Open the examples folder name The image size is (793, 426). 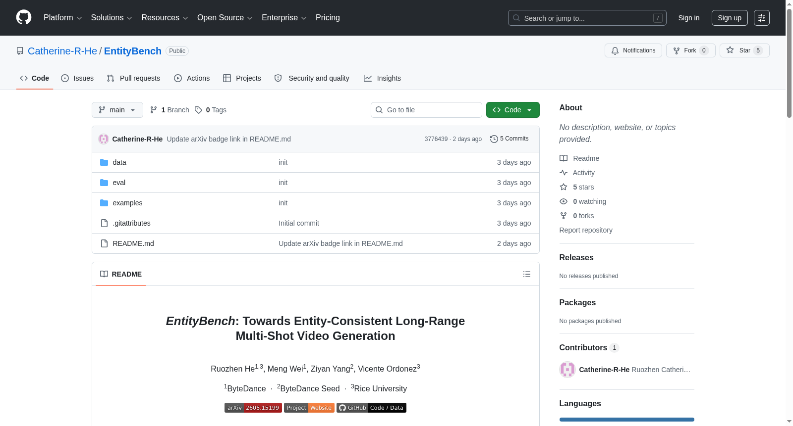(x=127, y=203)
